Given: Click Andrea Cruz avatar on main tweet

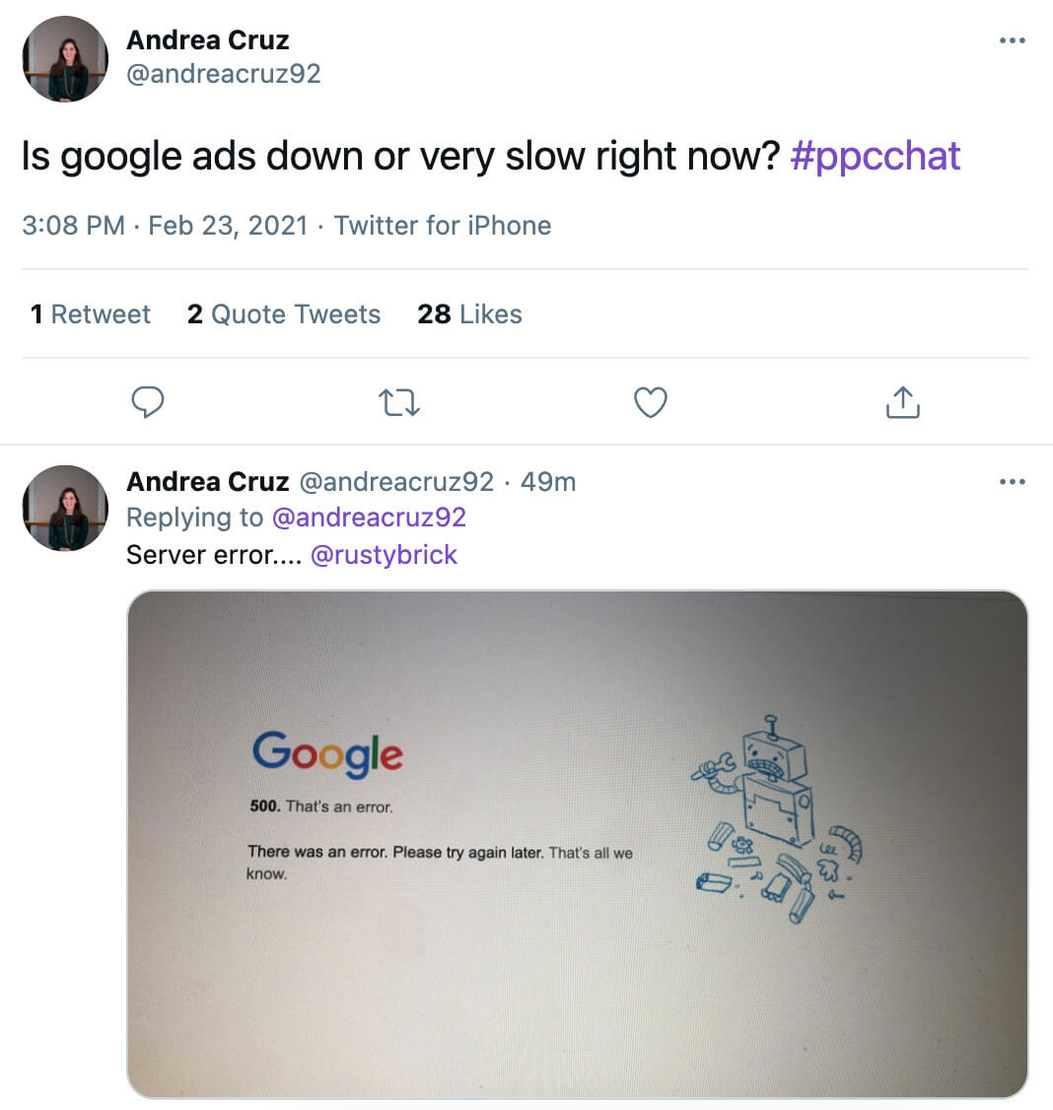Looking at the screenshot, I should coord(65,58).
